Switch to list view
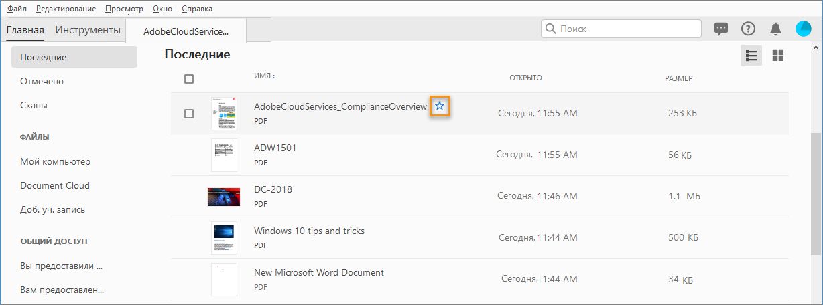Screen dimensions: 823x305 [x=751, y=56]
